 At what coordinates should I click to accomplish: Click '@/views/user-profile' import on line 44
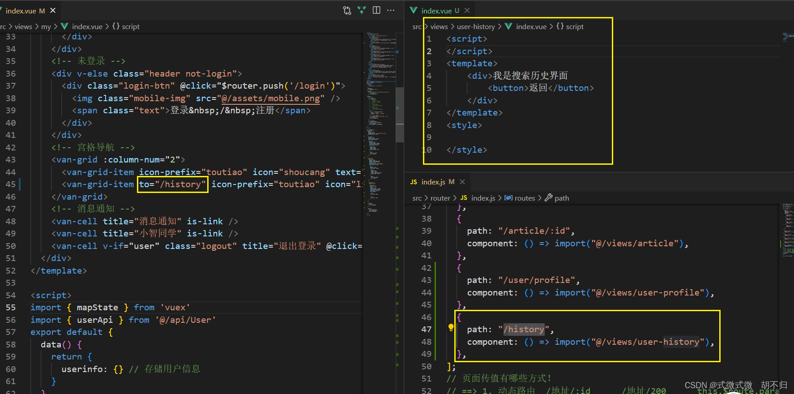click(x=648, y=292)
